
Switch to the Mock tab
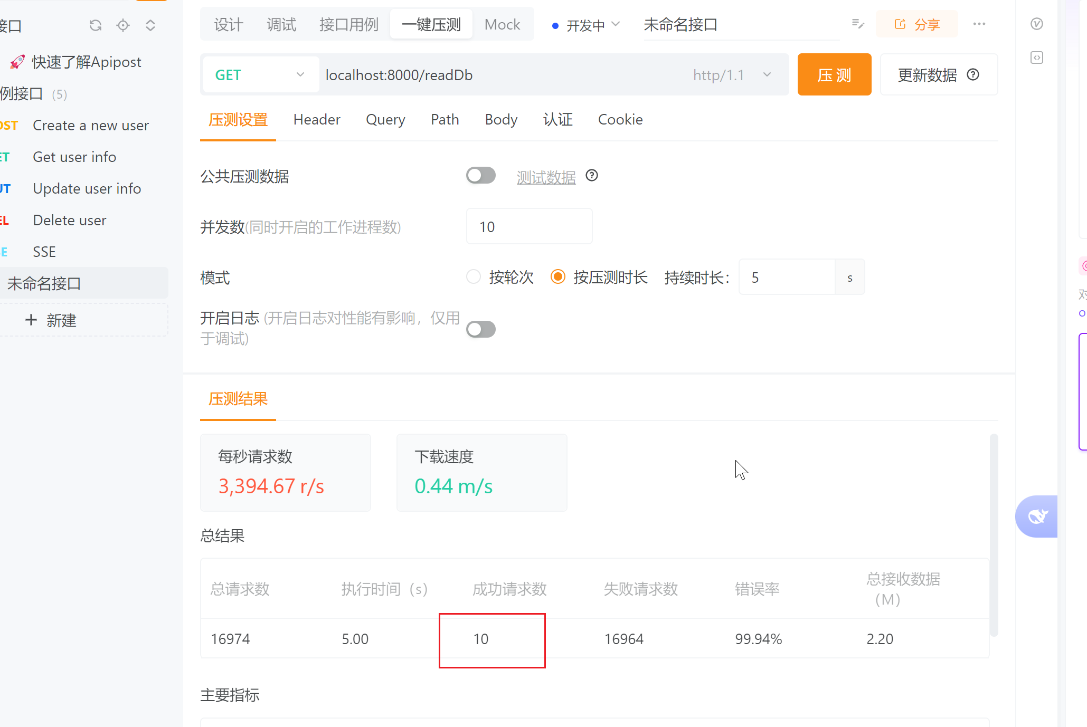[502, 24]
